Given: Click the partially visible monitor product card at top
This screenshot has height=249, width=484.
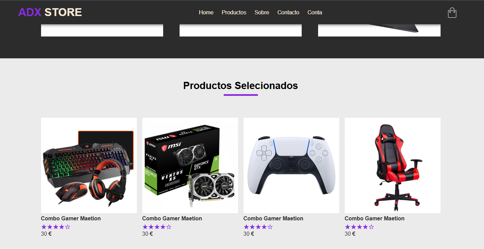Looking at the screenshot, I should (x=379, y=30).
